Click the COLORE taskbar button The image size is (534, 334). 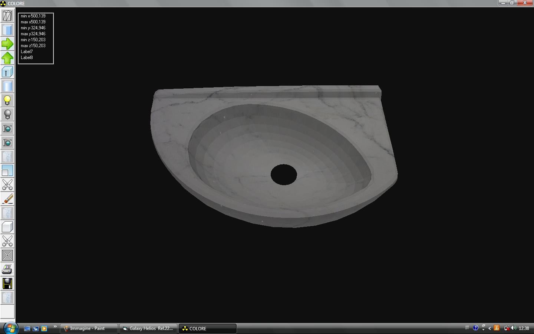208,328
